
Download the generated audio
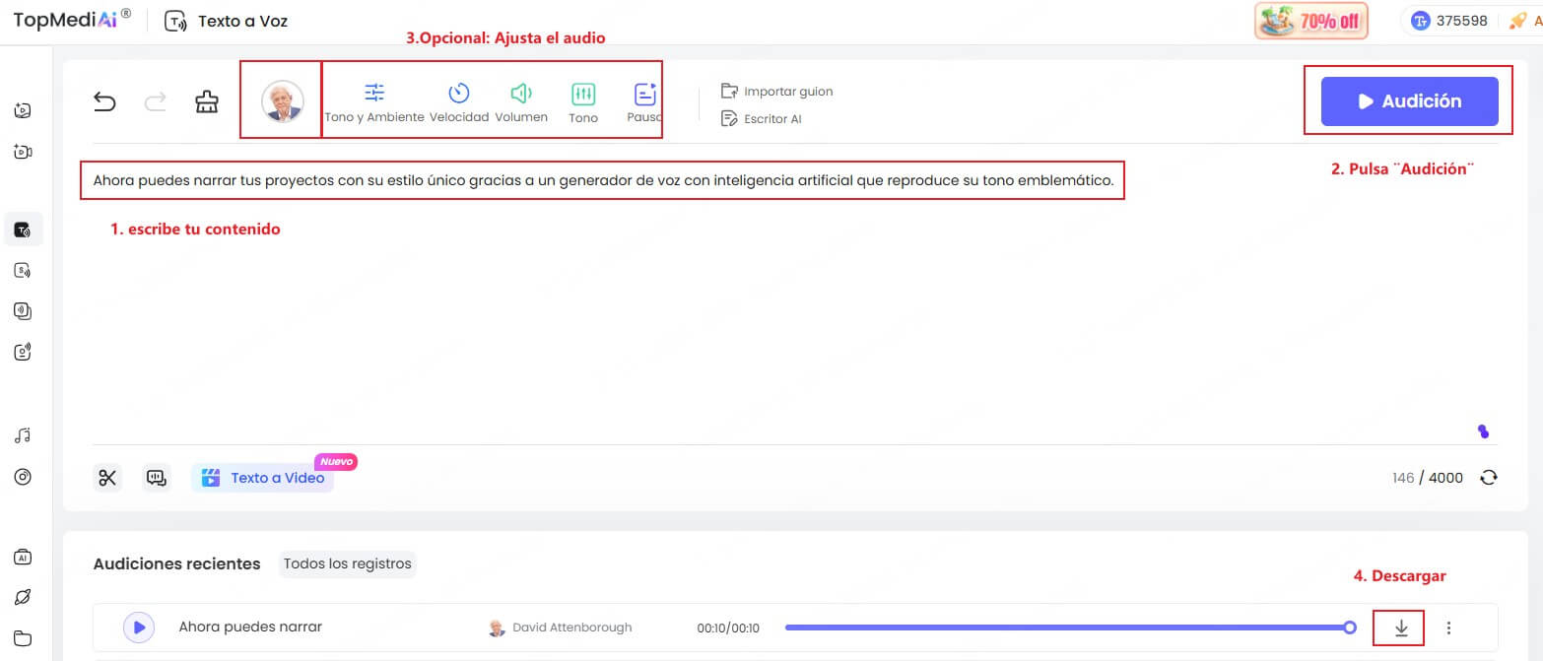[1401, 628]
